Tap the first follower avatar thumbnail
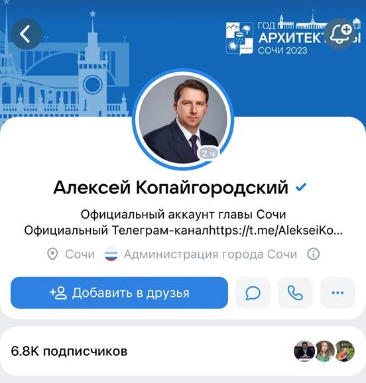This screenshot has height=383, width=366. pyautogui.click(x=304, y=351)
